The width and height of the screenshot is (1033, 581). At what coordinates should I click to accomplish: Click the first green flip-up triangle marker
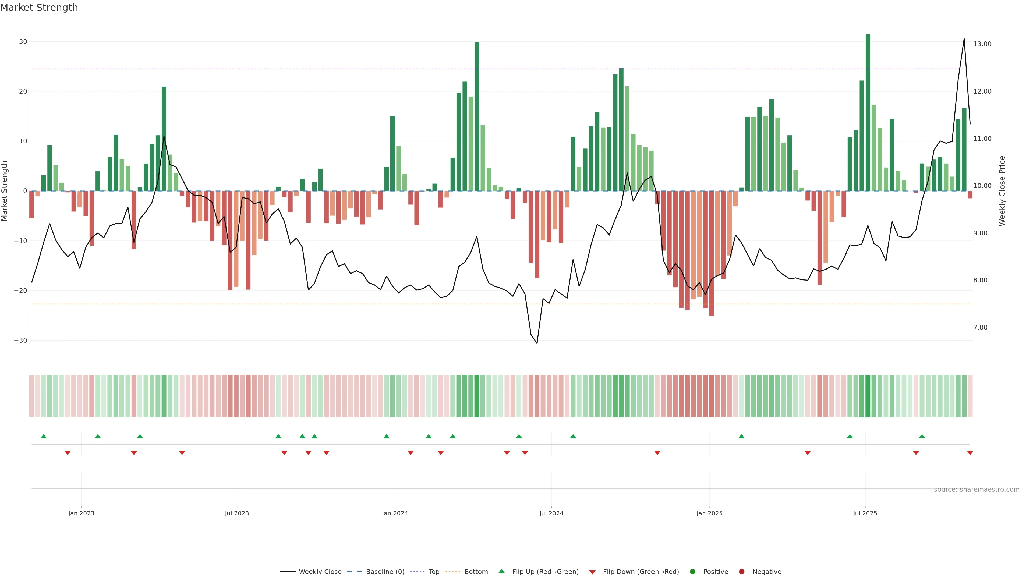[44, 436]
